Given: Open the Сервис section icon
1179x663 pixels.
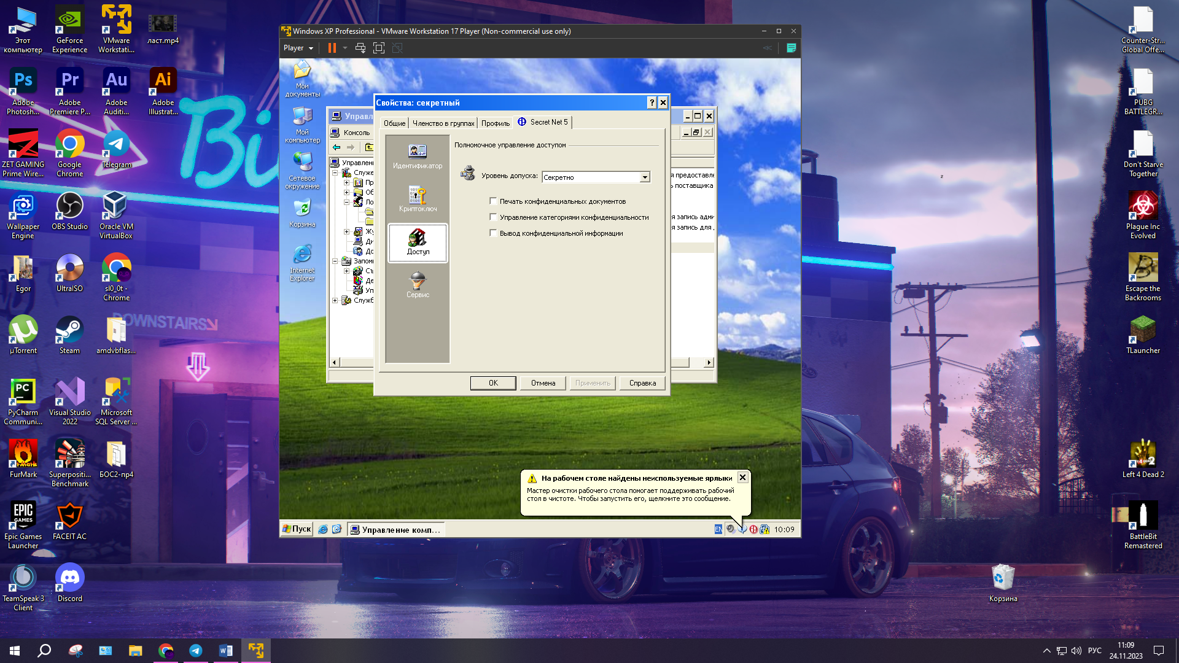Looking at the screenshot, I should pos(418,285).
